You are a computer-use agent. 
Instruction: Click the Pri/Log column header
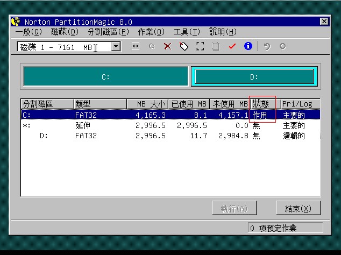pyautogui.click(x=300, y=104)
